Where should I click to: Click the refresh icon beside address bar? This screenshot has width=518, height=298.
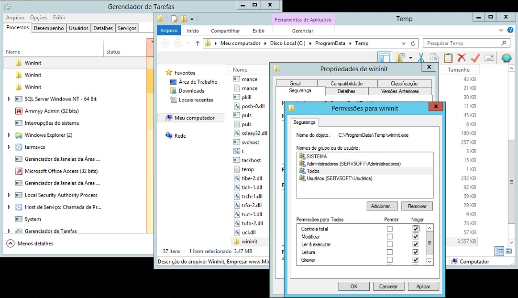pos(413,43)
